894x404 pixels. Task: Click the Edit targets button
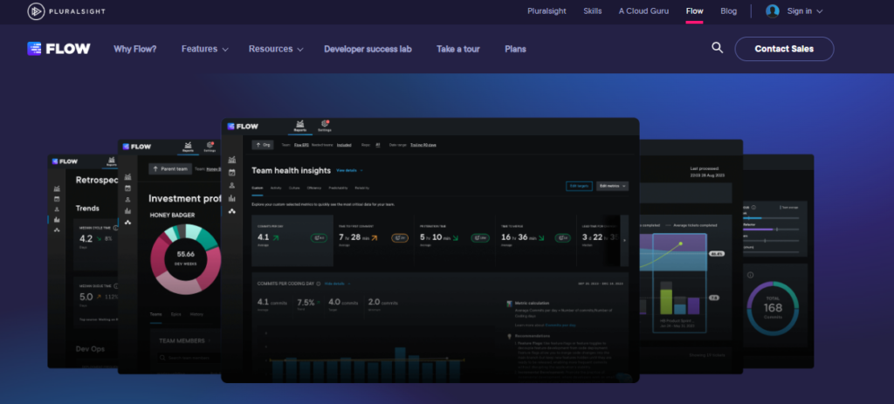[579, 187]
